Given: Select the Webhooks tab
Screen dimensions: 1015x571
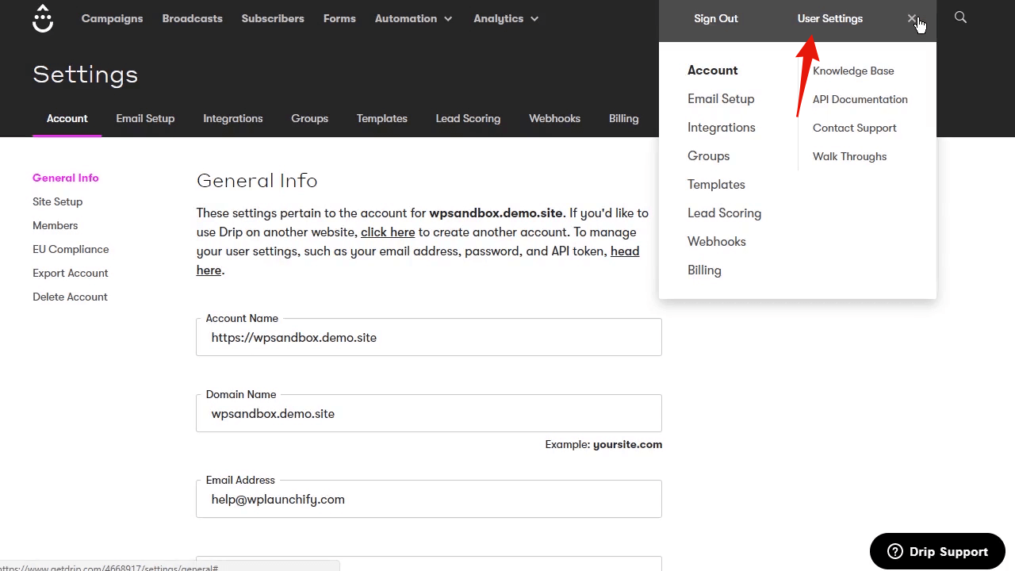Looking at the screenshot, I should click(554, 118).
